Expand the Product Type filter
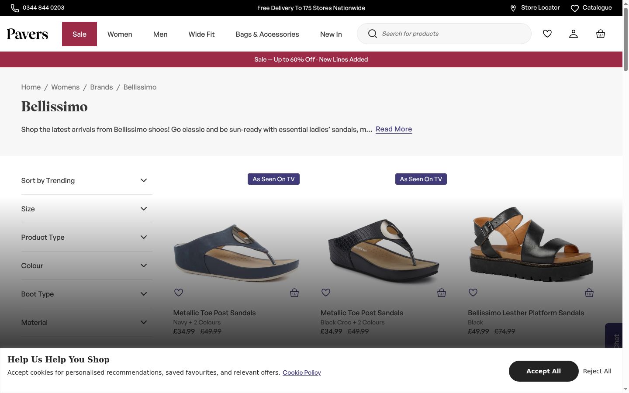629x393 pixels. tap(87, 237)
